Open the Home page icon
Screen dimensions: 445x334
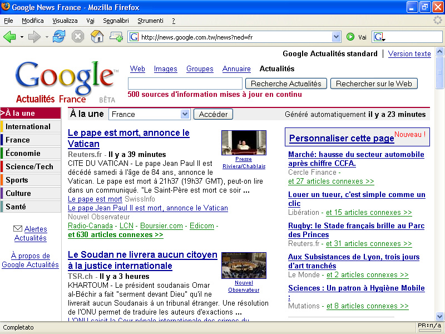tap(97, 37)
